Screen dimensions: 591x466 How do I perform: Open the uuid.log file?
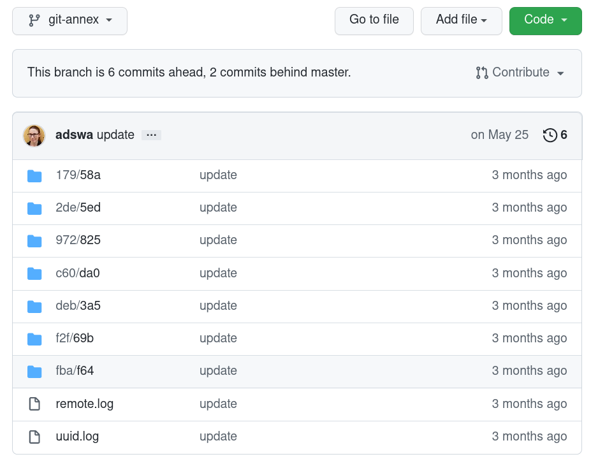77,437
